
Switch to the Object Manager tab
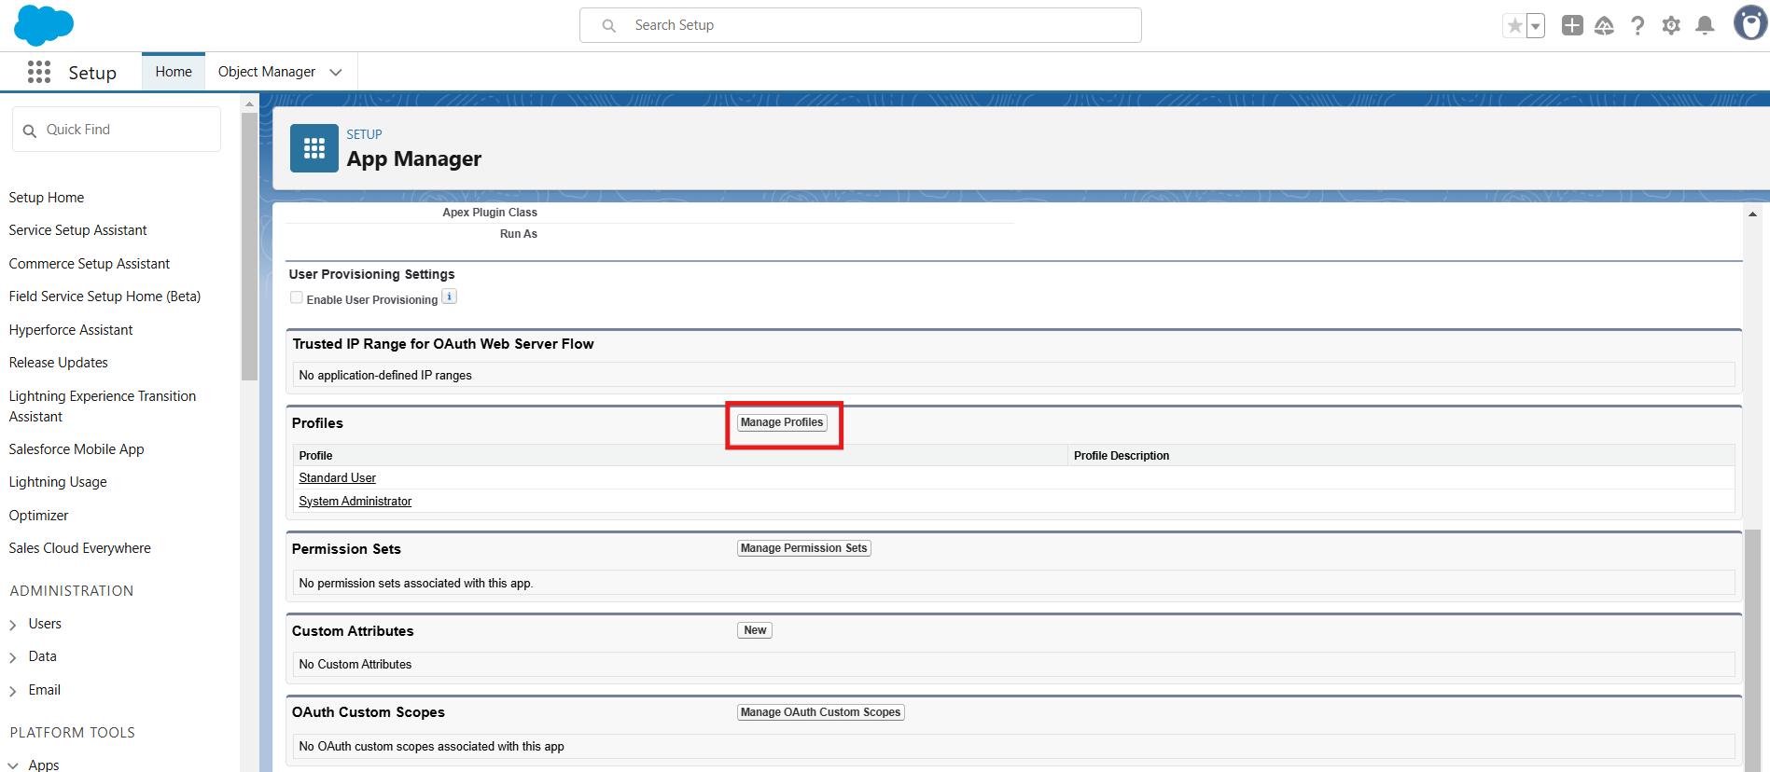(x=267, y=72)
